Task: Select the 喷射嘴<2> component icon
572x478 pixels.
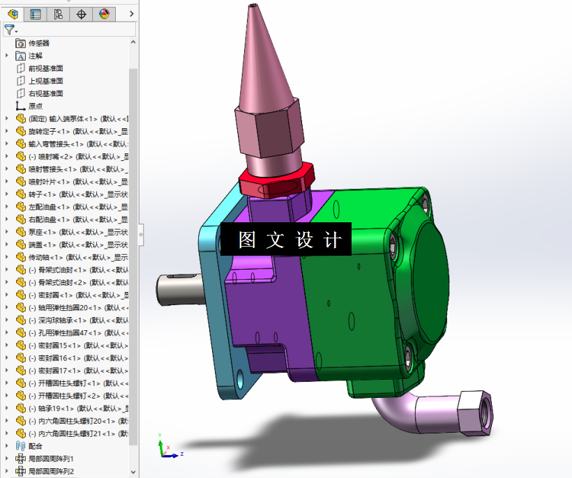Action: click(x=21, y=156)
